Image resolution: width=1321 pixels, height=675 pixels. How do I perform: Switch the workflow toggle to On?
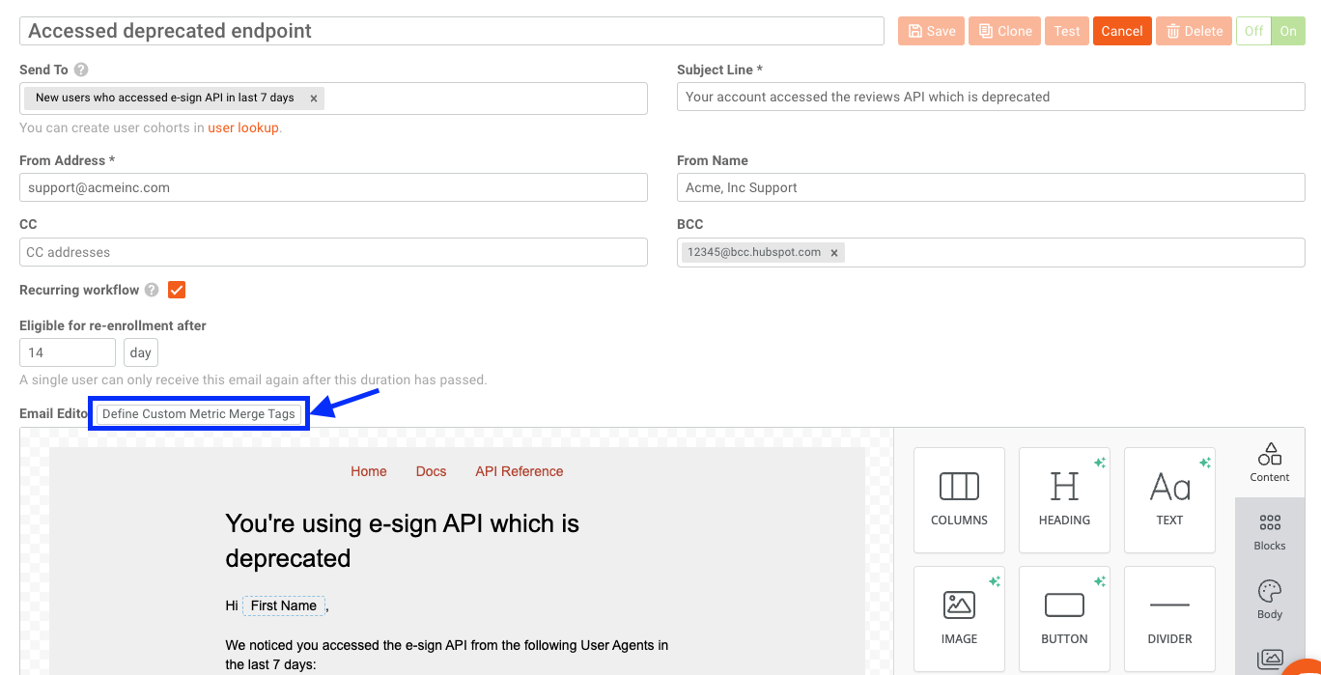[1288, 31]
